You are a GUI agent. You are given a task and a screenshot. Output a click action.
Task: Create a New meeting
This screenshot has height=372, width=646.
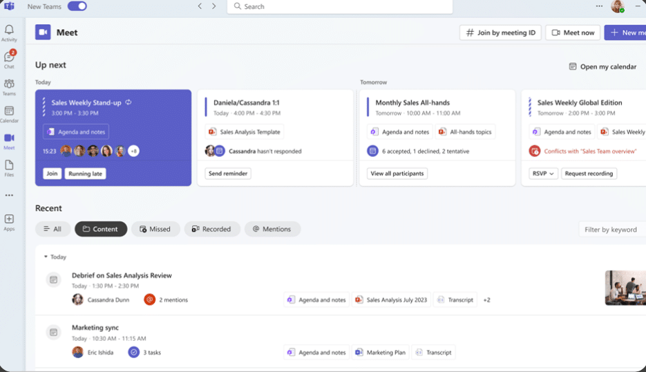(625, 32)
